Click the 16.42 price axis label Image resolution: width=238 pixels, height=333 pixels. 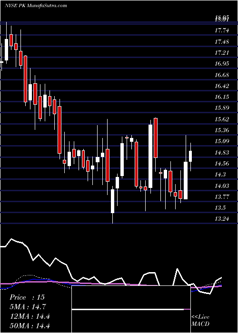point(222,86)
